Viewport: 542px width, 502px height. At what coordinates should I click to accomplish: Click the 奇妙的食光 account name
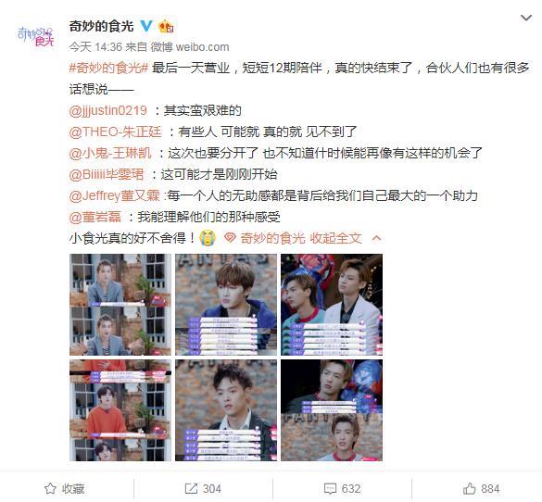tap(101, 26)
